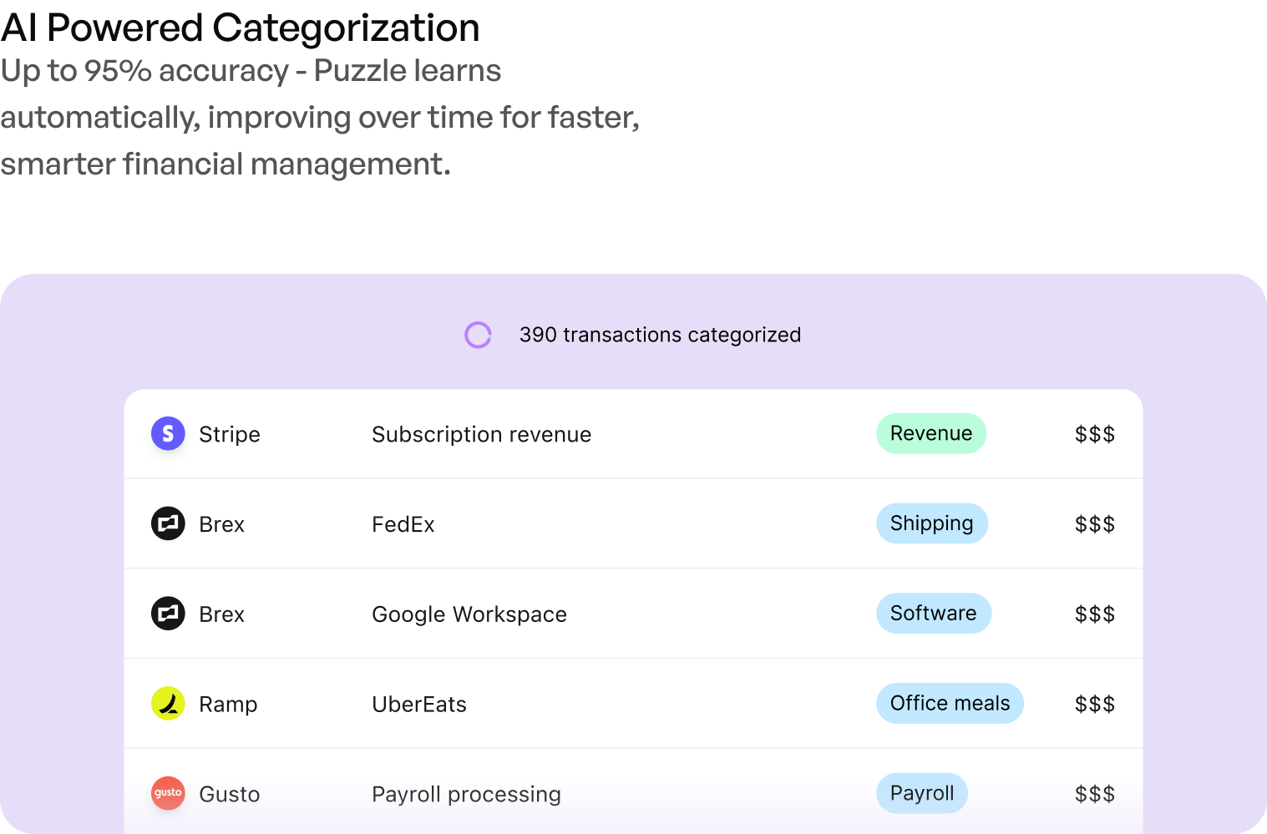
Task: Click the "Gusto" source name
Action: [230, 794]
